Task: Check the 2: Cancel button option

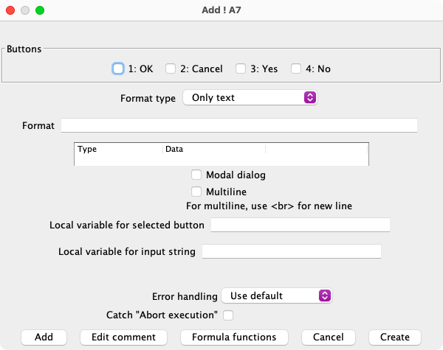Action: point(171,69)
